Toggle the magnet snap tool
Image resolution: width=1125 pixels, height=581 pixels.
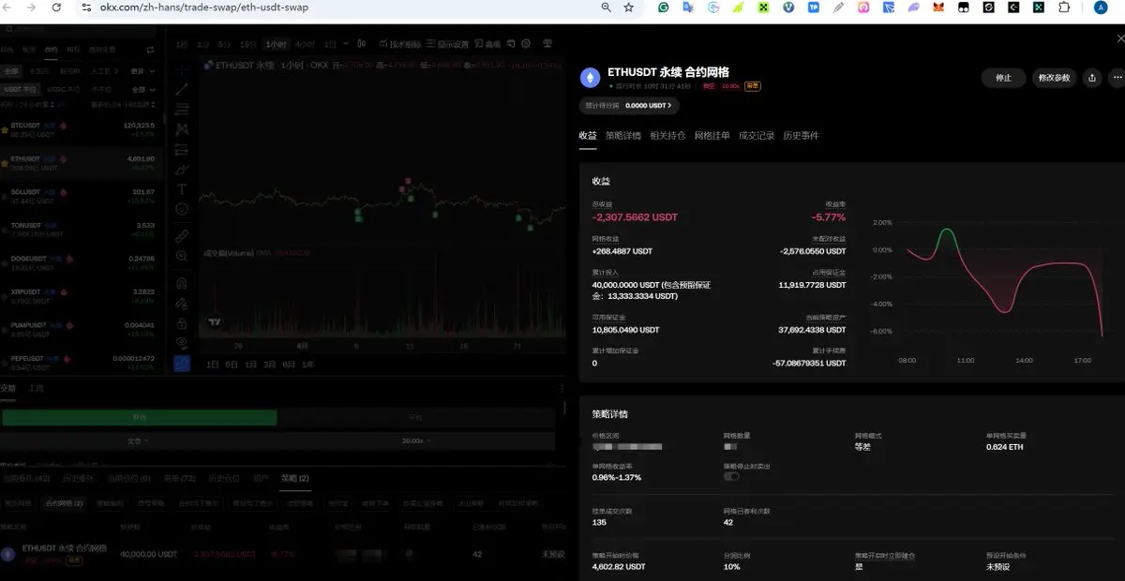pyautogui.click(x=182, y=281)
